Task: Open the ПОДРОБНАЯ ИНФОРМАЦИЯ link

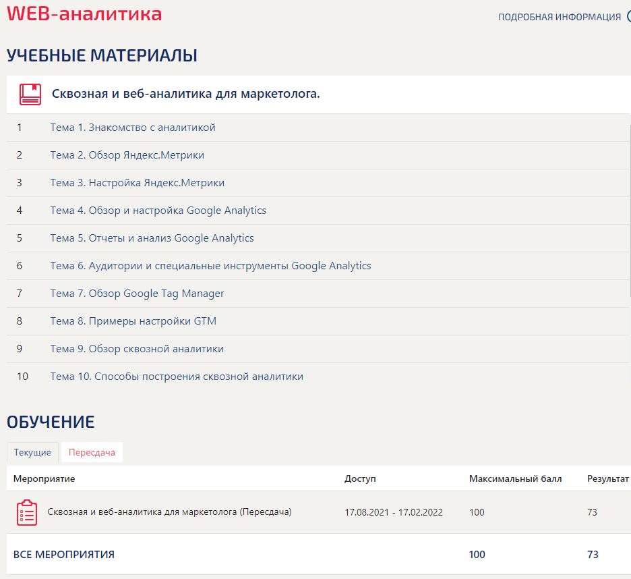Action: (x=559, y=17)
